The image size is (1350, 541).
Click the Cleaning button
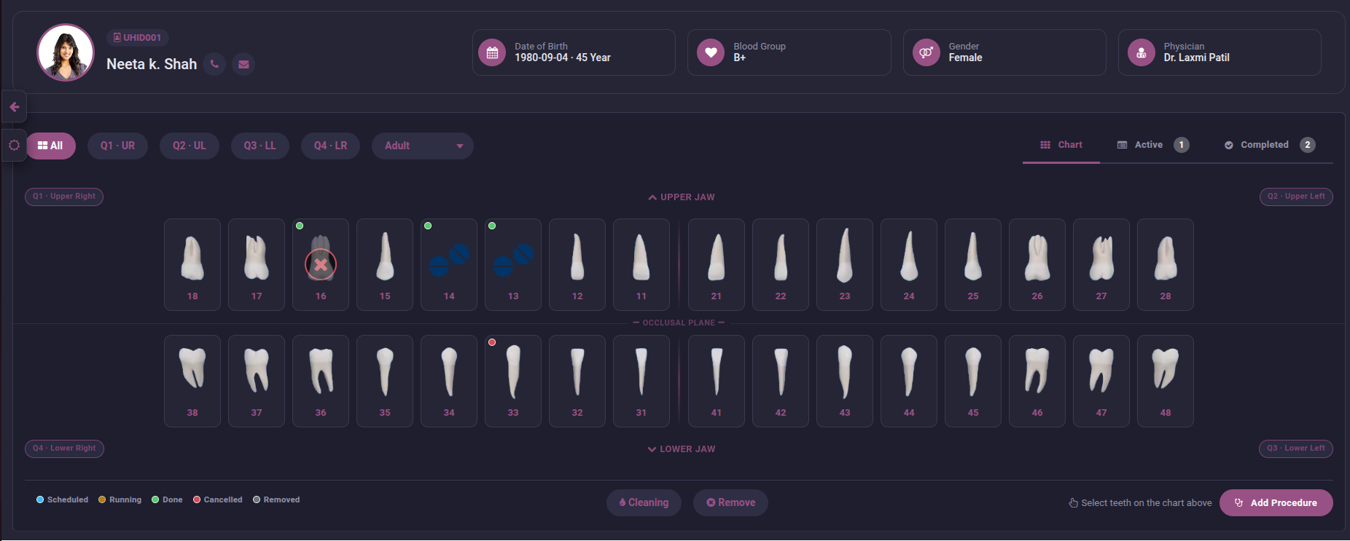point(644,502)
